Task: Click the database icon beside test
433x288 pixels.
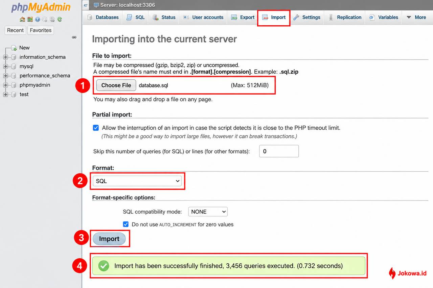Action: pyautogui.click(x=14, y=95)
